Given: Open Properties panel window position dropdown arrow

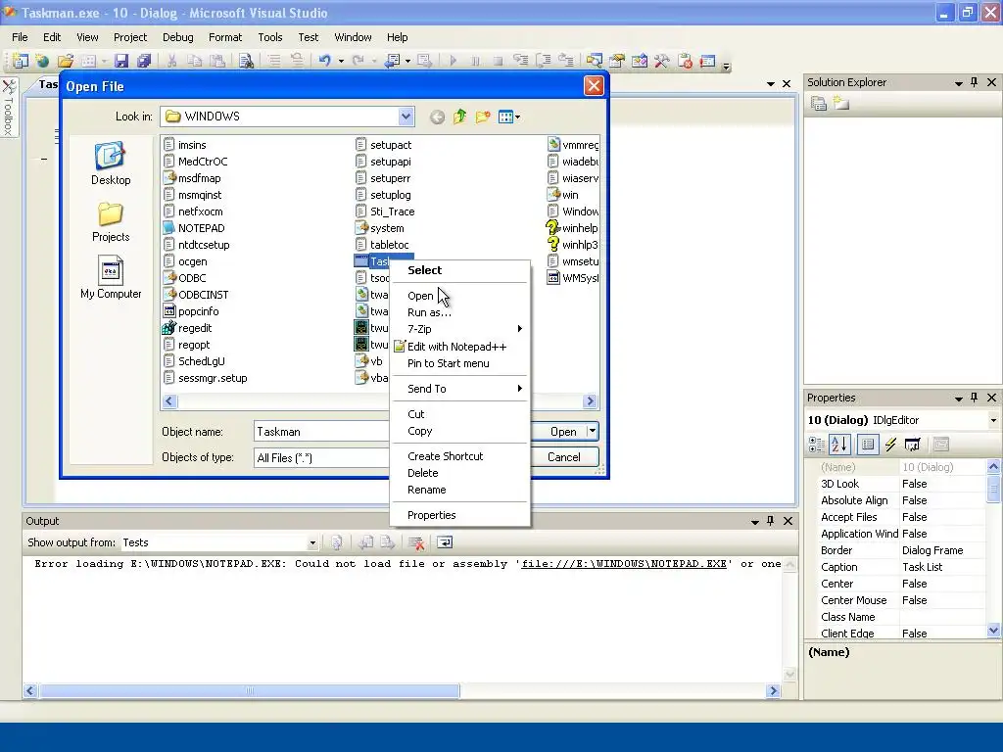Looking at the screenshot, I should coord(958,398).
